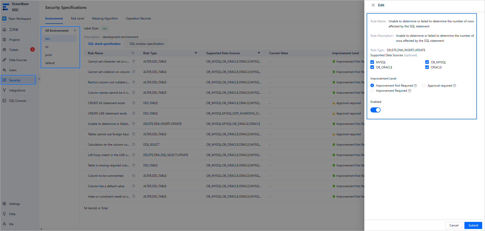The width and height of the screenshot is (485, 231).
Task: Uncheck the ORACLE data source checkbox
Action: pos(427,67)
